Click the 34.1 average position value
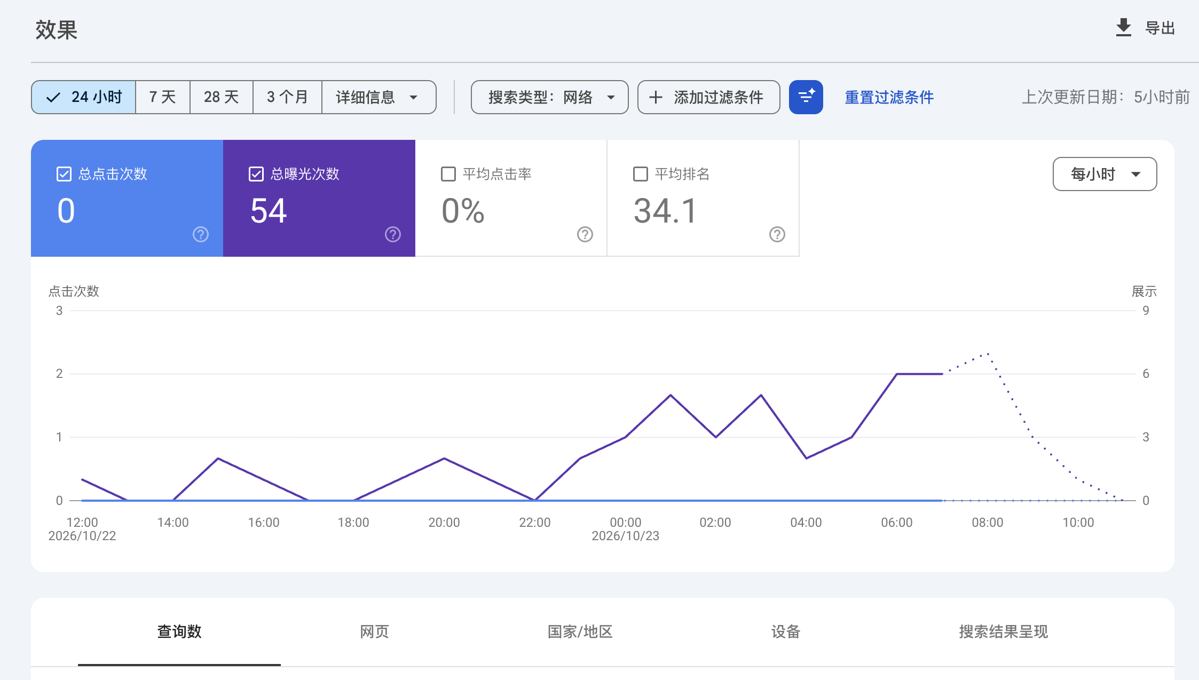 [x=665, y=210]
